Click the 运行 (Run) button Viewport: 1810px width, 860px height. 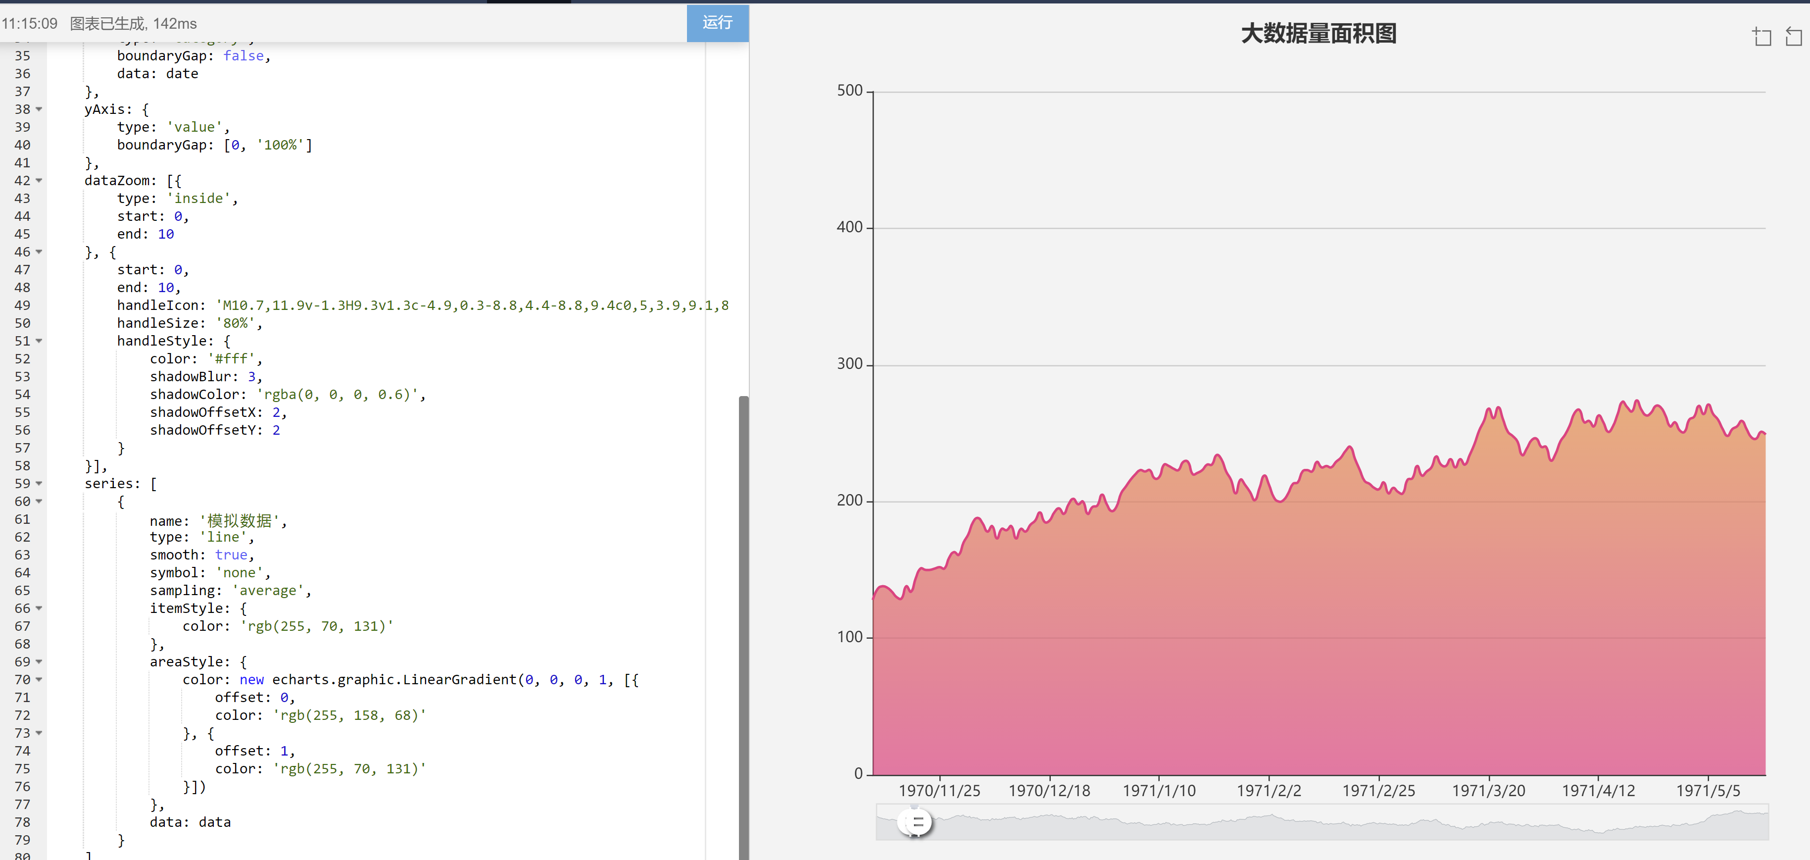pos(717,23)
